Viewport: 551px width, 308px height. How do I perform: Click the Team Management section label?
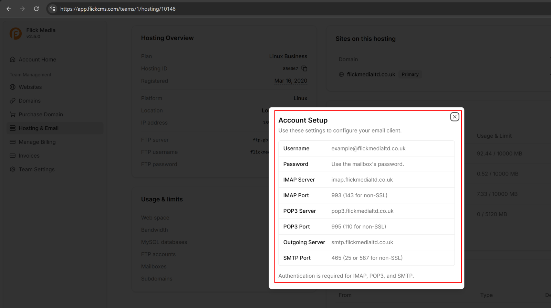[30, 75]
